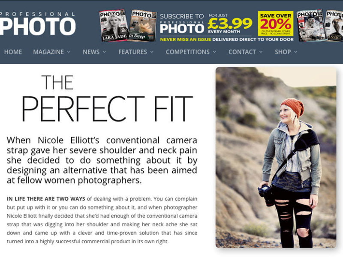This screenshot has height=257, width=343.
Task: Expand the Competitions dropdown chevron
Action: tap(214, 52)
